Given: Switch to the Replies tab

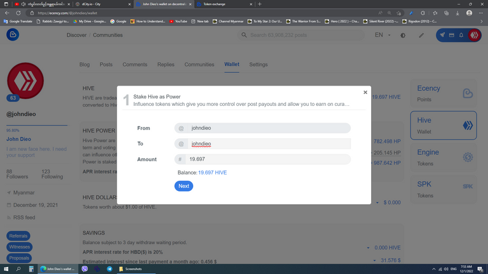Looking at the screenshot, I should coord(166,65).
